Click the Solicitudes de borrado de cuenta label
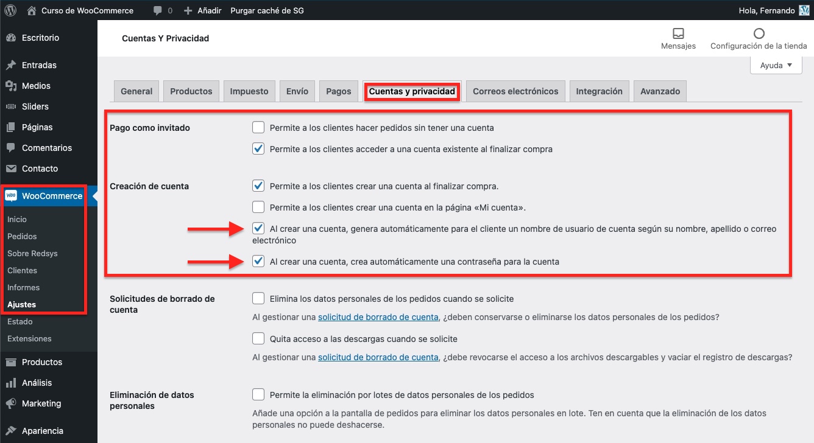The height and width of the screenshot is (443, 814). [x=162, y=304]
